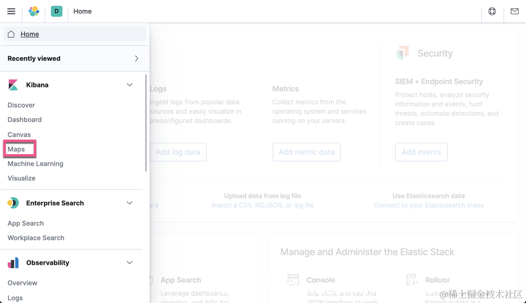The height and width of the screenshot is (303, 526).
Task: Click the side navigation scrollbar
Action: (146, 122)
